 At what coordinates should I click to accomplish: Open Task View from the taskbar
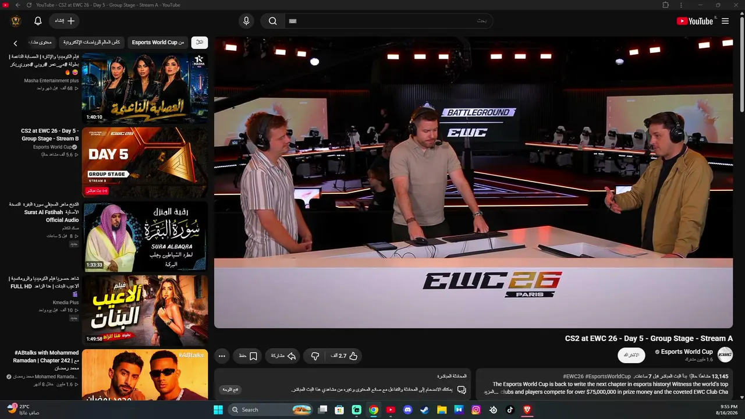pyautogui.click(x=322, y=410)
